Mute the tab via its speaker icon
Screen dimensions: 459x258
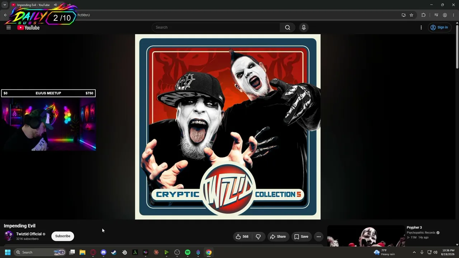[55, 5]
